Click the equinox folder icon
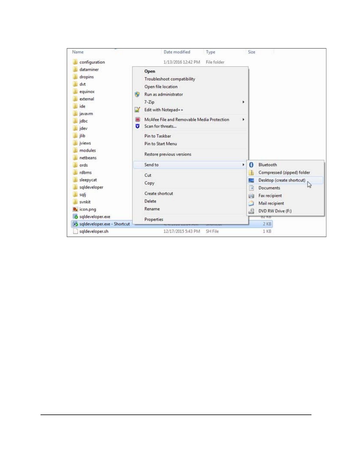Screen dimensions: 352x455 coord(75,92)
